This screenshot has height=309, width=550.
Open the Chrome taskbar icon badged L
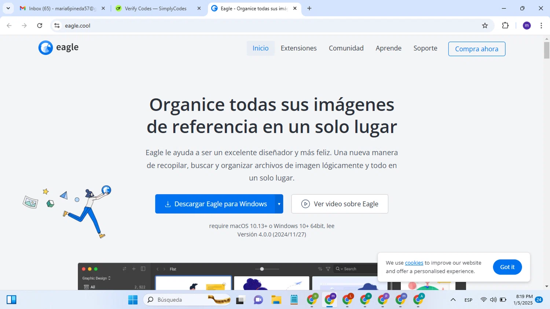(347, 300)
